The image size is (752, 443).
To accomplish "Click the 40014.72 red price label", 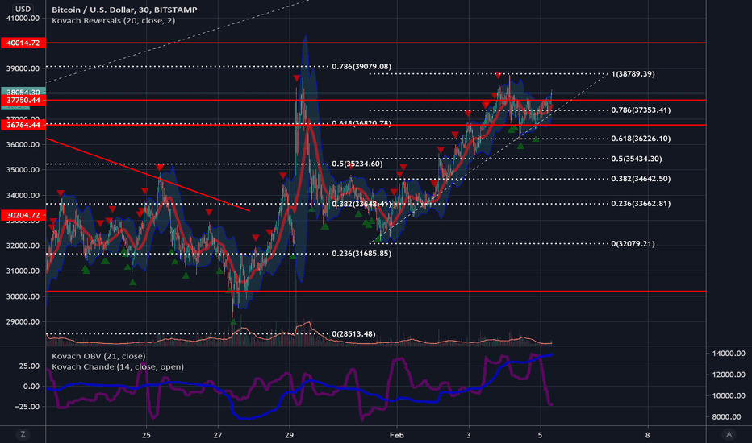I will (x=23, y=43).
